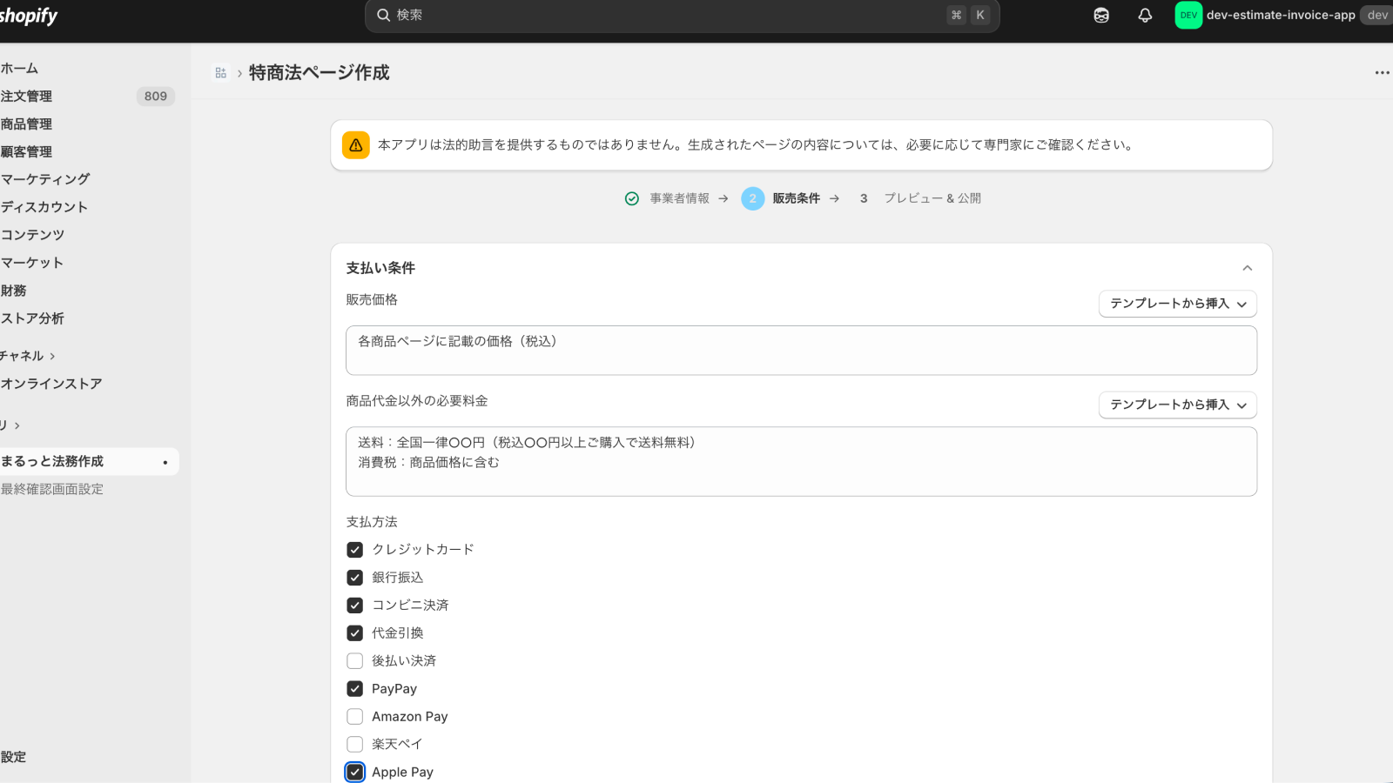Open テンプレートから挿入 dropdown for 販売価格
This screenshot has height=783, width=1393.
pyautogui.click(x=1177, y=304)
